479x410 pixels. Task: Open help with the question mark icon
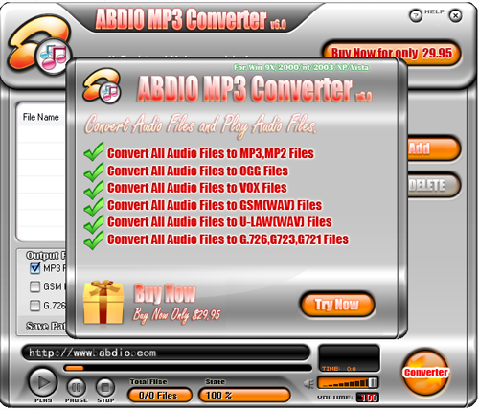416,15
